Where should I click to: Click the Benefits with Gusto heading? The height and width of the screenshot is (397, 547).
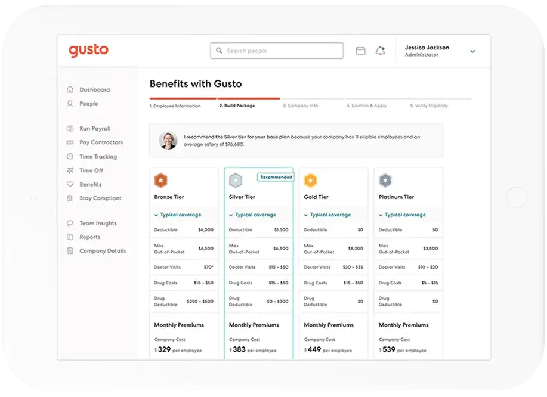[x=196, y=84]
